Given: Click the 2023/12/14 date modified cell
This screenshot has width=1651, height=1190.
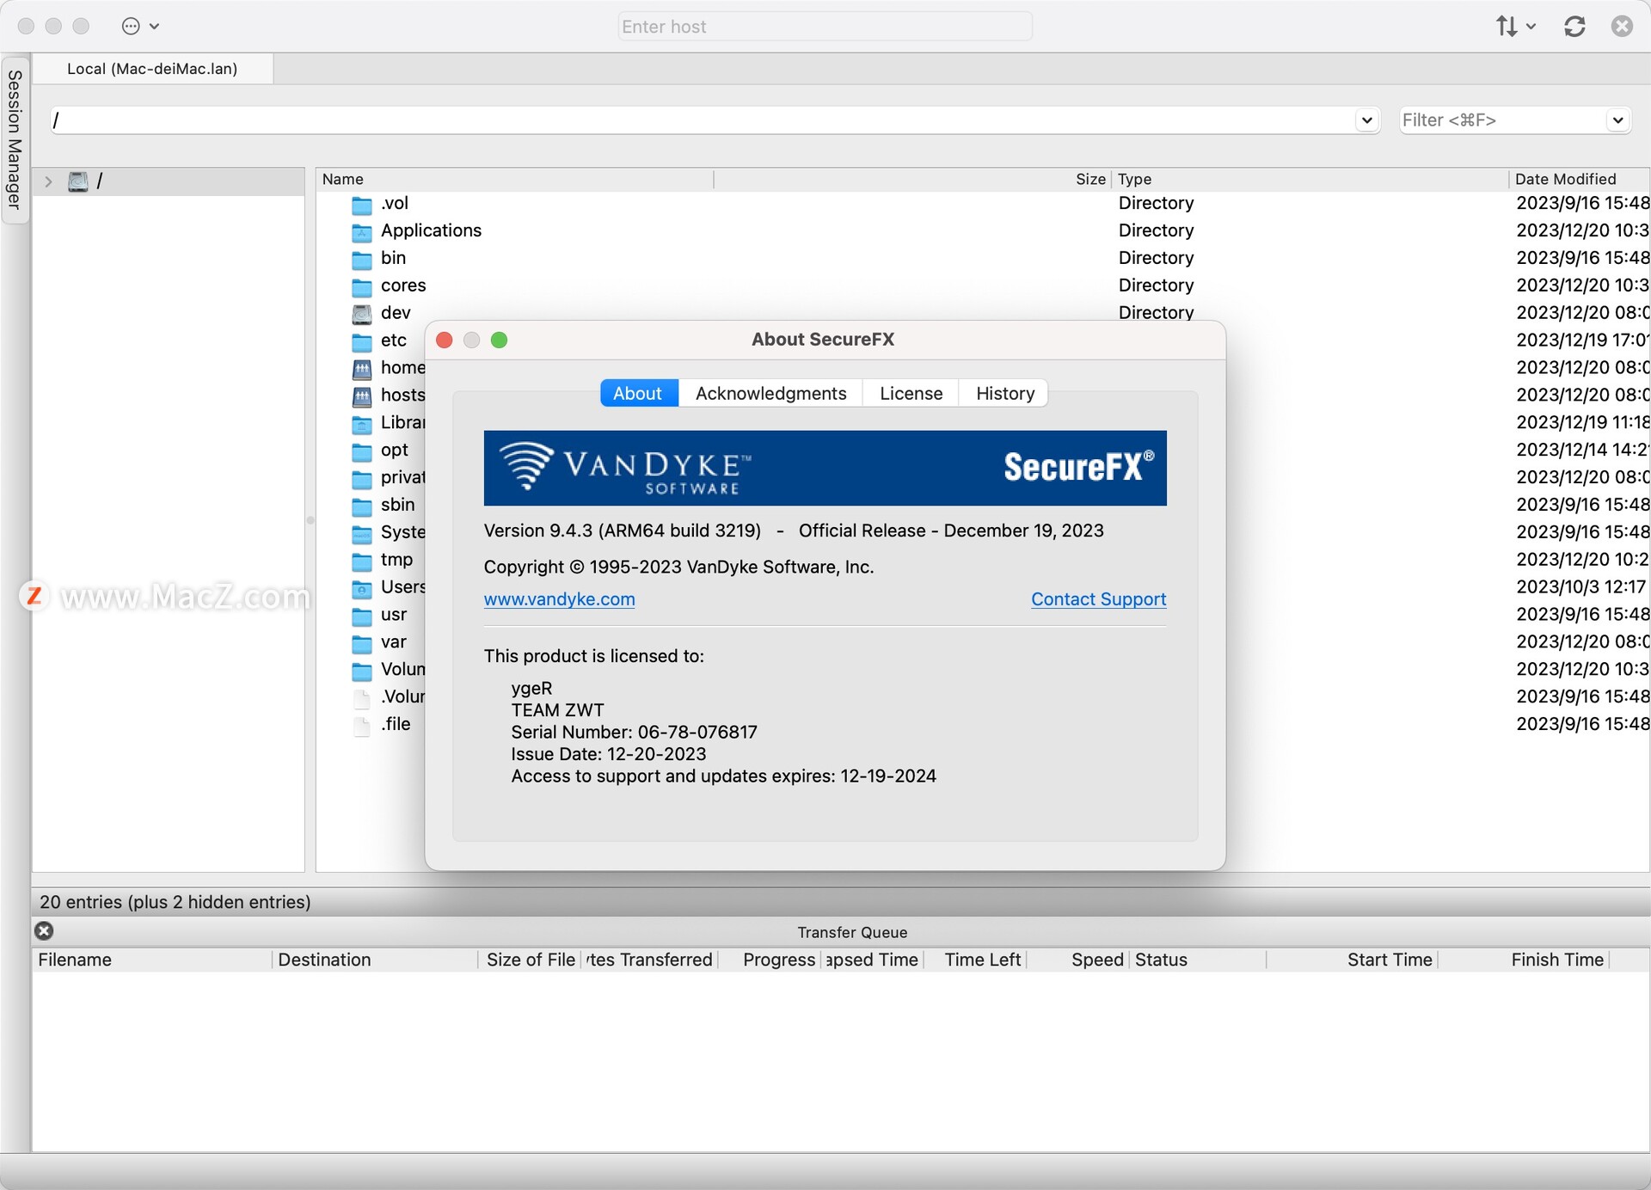Looking at the screenshot, I should click(x=1582, y=450).
